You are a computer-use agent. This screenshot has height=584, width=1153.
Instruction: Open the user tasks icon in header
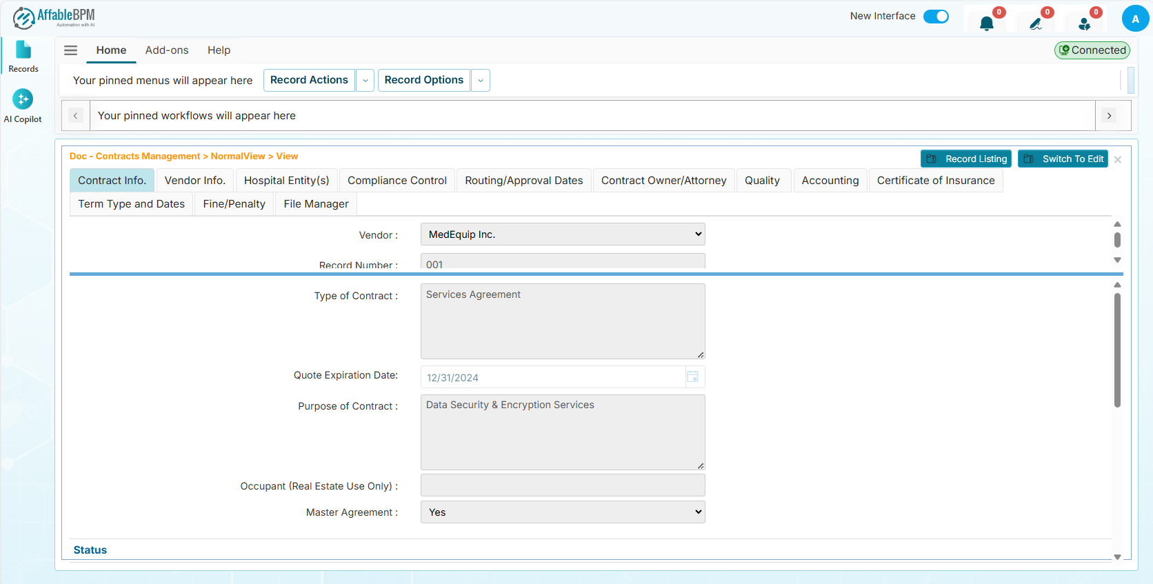tap(1084, 23)
